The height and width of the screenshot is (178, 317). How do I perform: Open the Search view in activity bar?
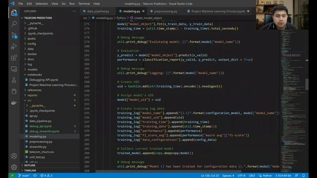(14, 24)
